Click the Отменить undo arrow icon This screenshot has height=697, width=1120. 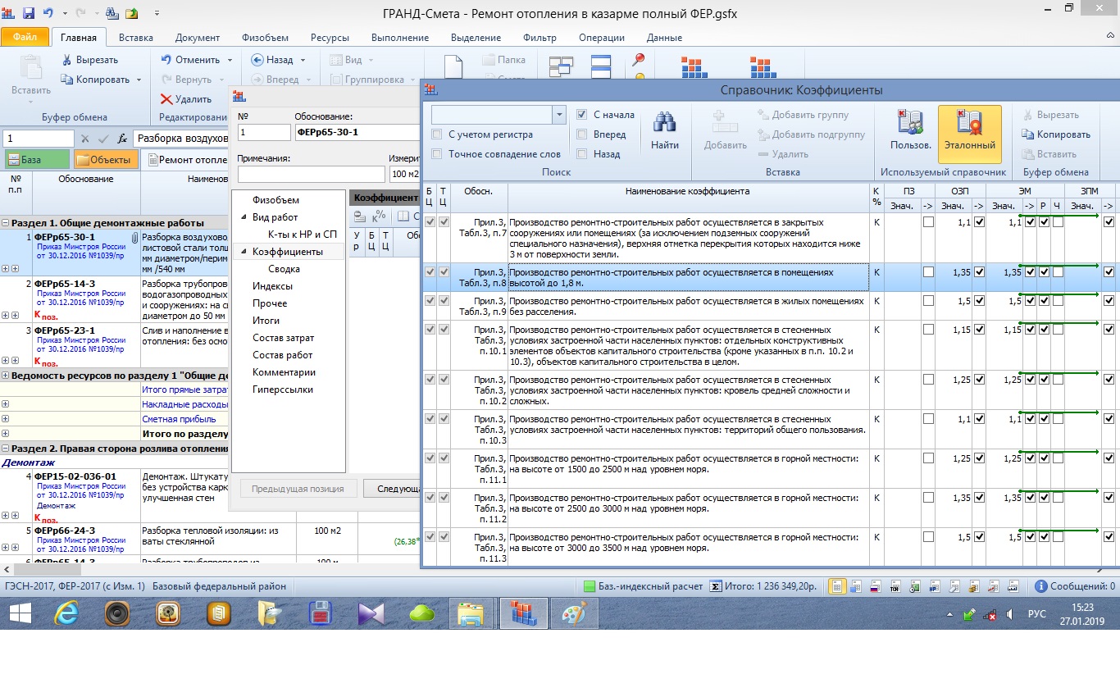pos(166,60)
